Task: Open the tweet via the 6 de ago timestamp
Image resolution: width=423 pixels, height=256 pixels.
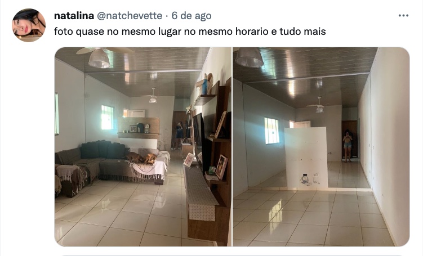Action: click(x=192, y=16)
